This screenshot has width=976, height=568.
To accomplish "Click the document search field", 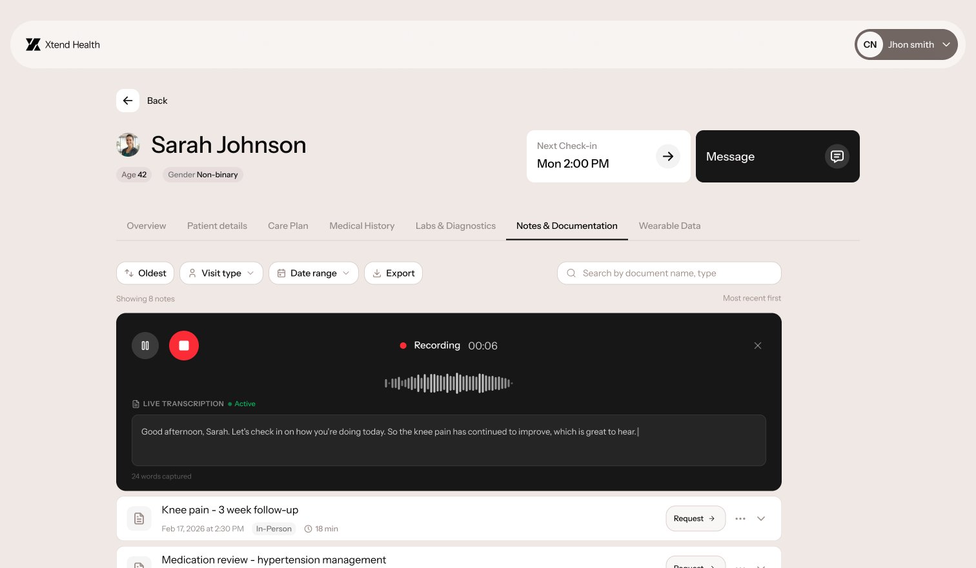I will point(669,273).
